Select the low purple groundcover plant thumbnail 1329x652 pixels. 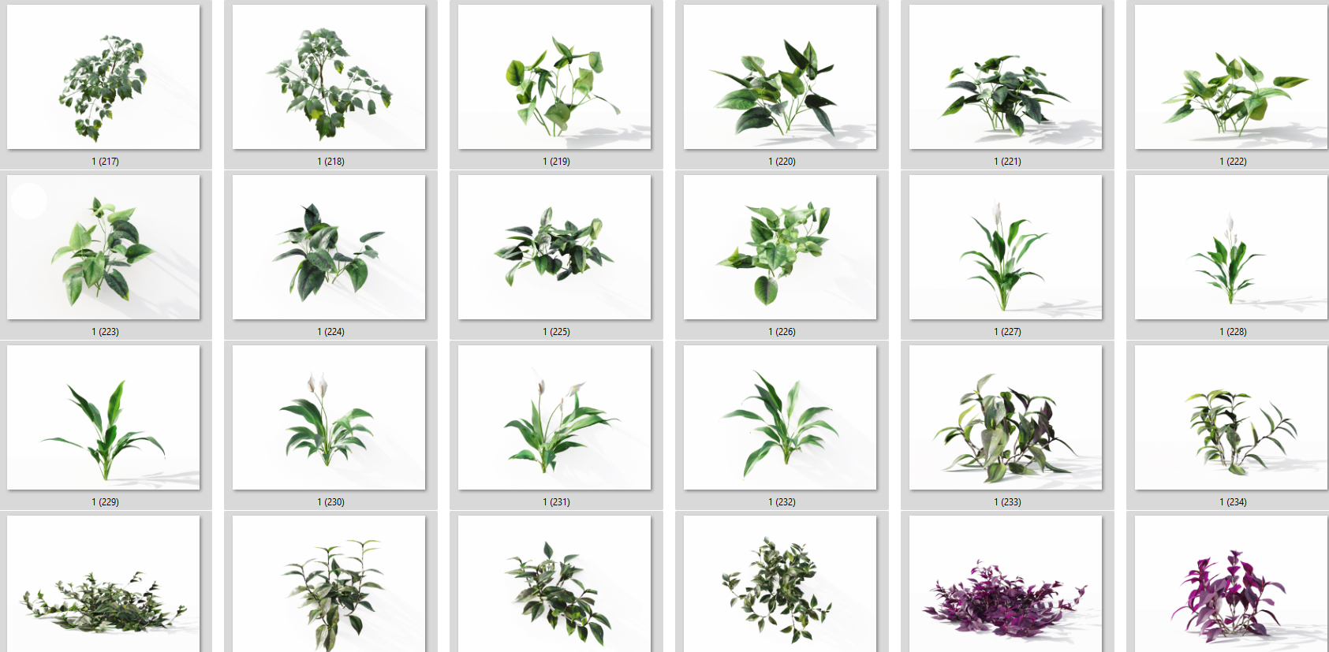coord(1006,583)
